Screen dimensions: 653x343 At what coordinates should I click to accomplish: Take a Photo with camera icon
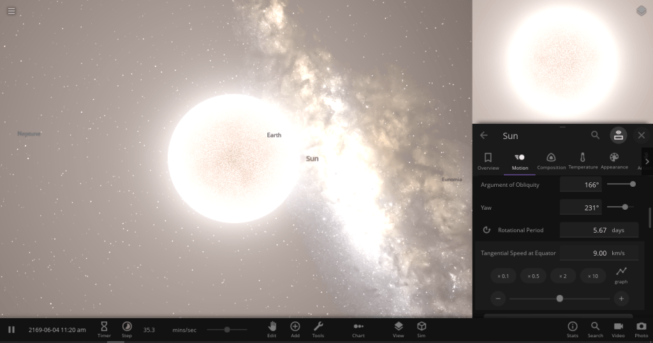pyautogui.click(x=641, y=329)
